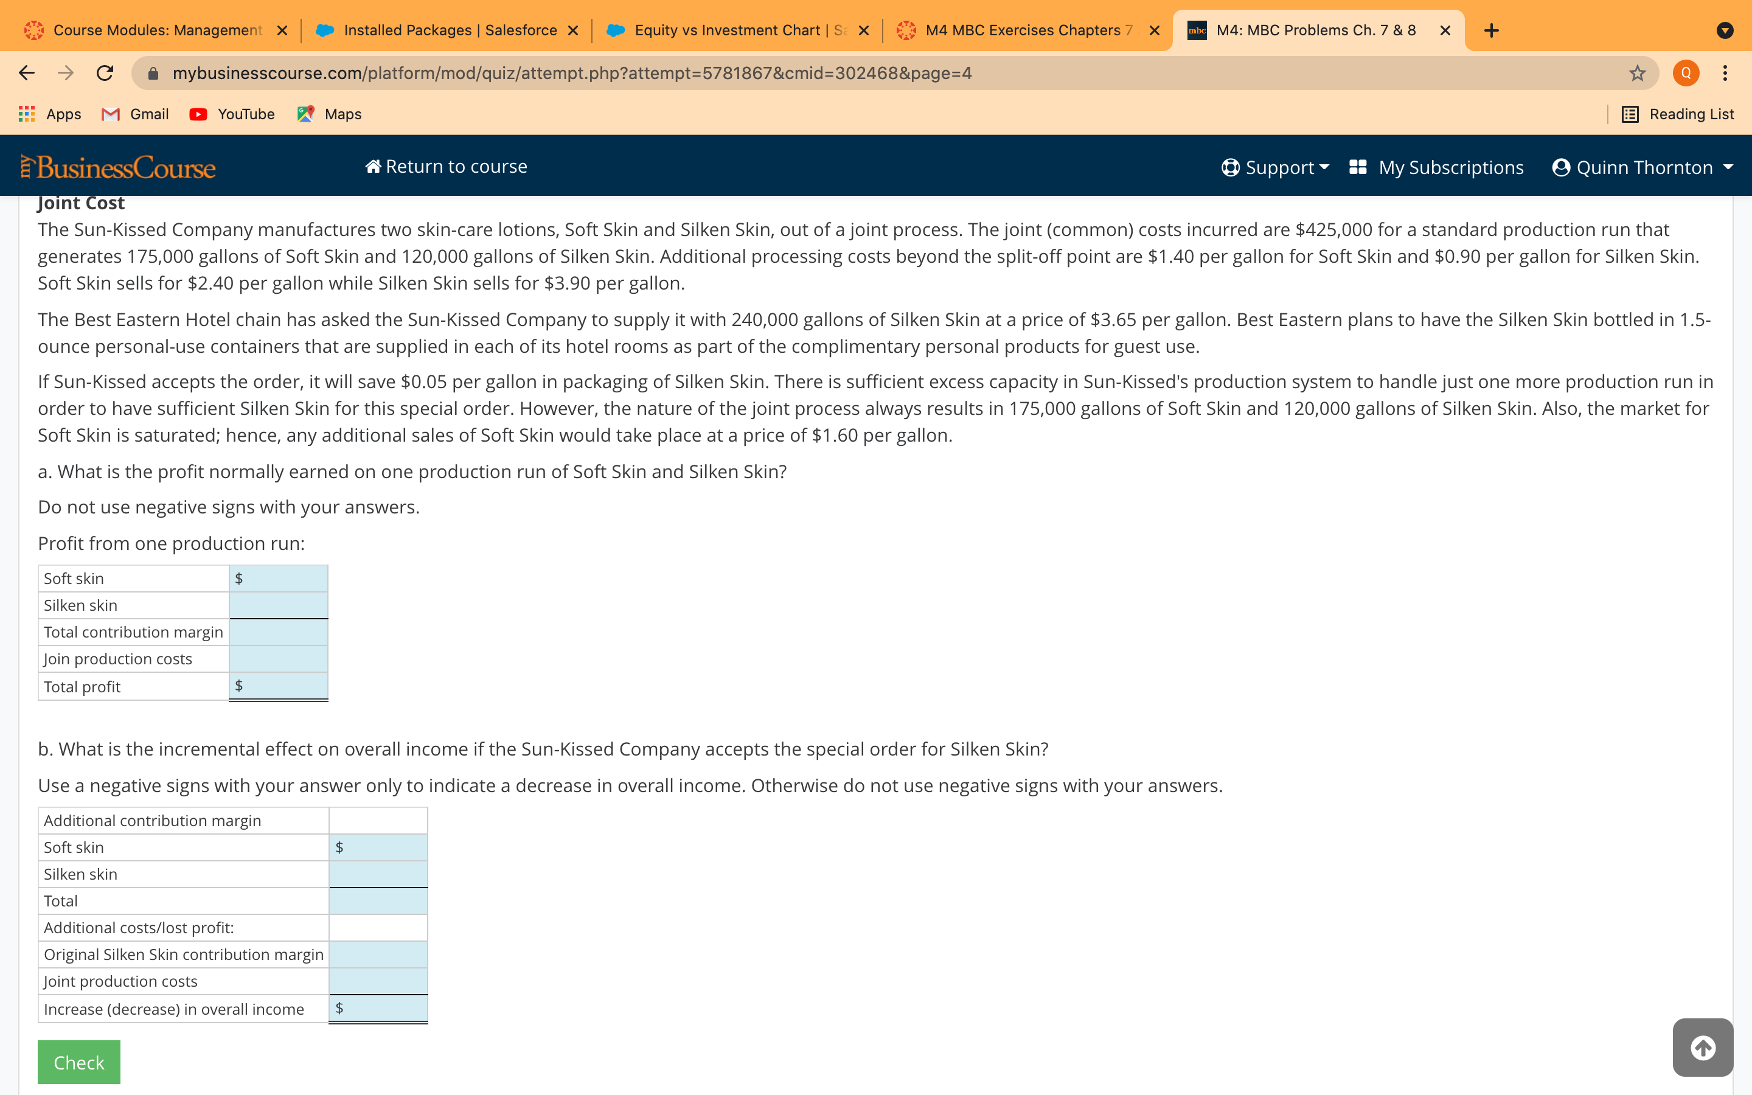This screenshot has width=1752, height=1095.
Task: Click the orange Q profile avatar
Action: point(1686,72)
